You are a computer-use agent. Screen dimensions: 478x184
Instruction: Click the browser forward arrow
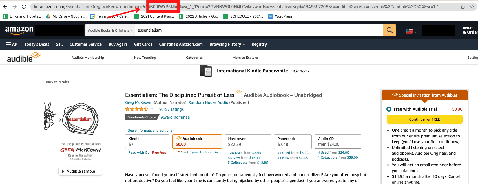tap(14, 7)
